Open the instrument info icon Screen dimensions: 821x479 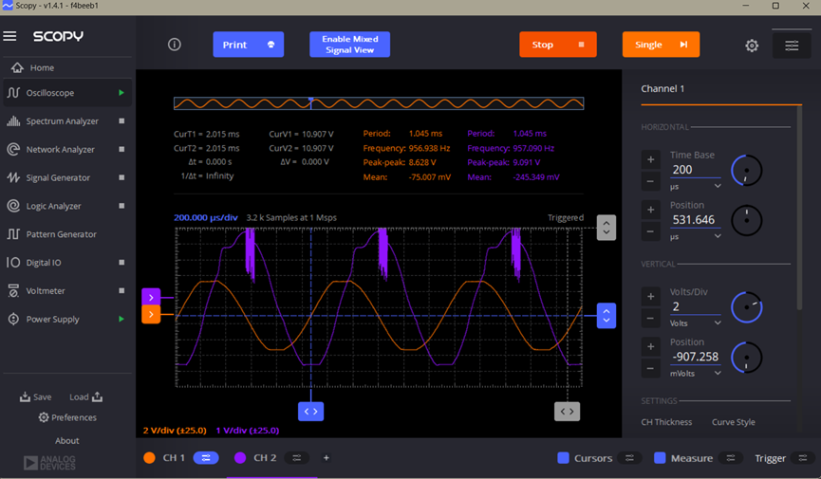[175, 45]
